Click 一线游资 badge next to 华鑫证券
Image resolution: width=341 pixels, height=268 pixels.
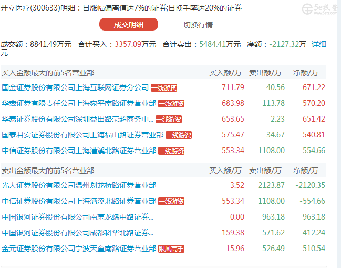tap(171, 104)
